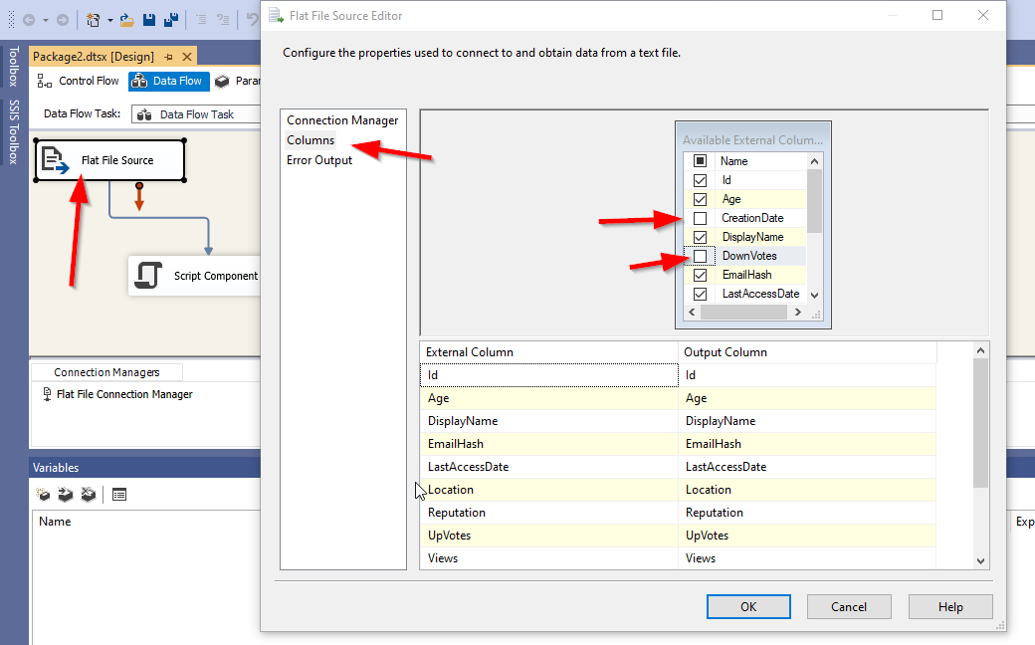The image size is (1035, 645).
Task: Click the Save icon in toolbar
Action: (x=149, y=20)
